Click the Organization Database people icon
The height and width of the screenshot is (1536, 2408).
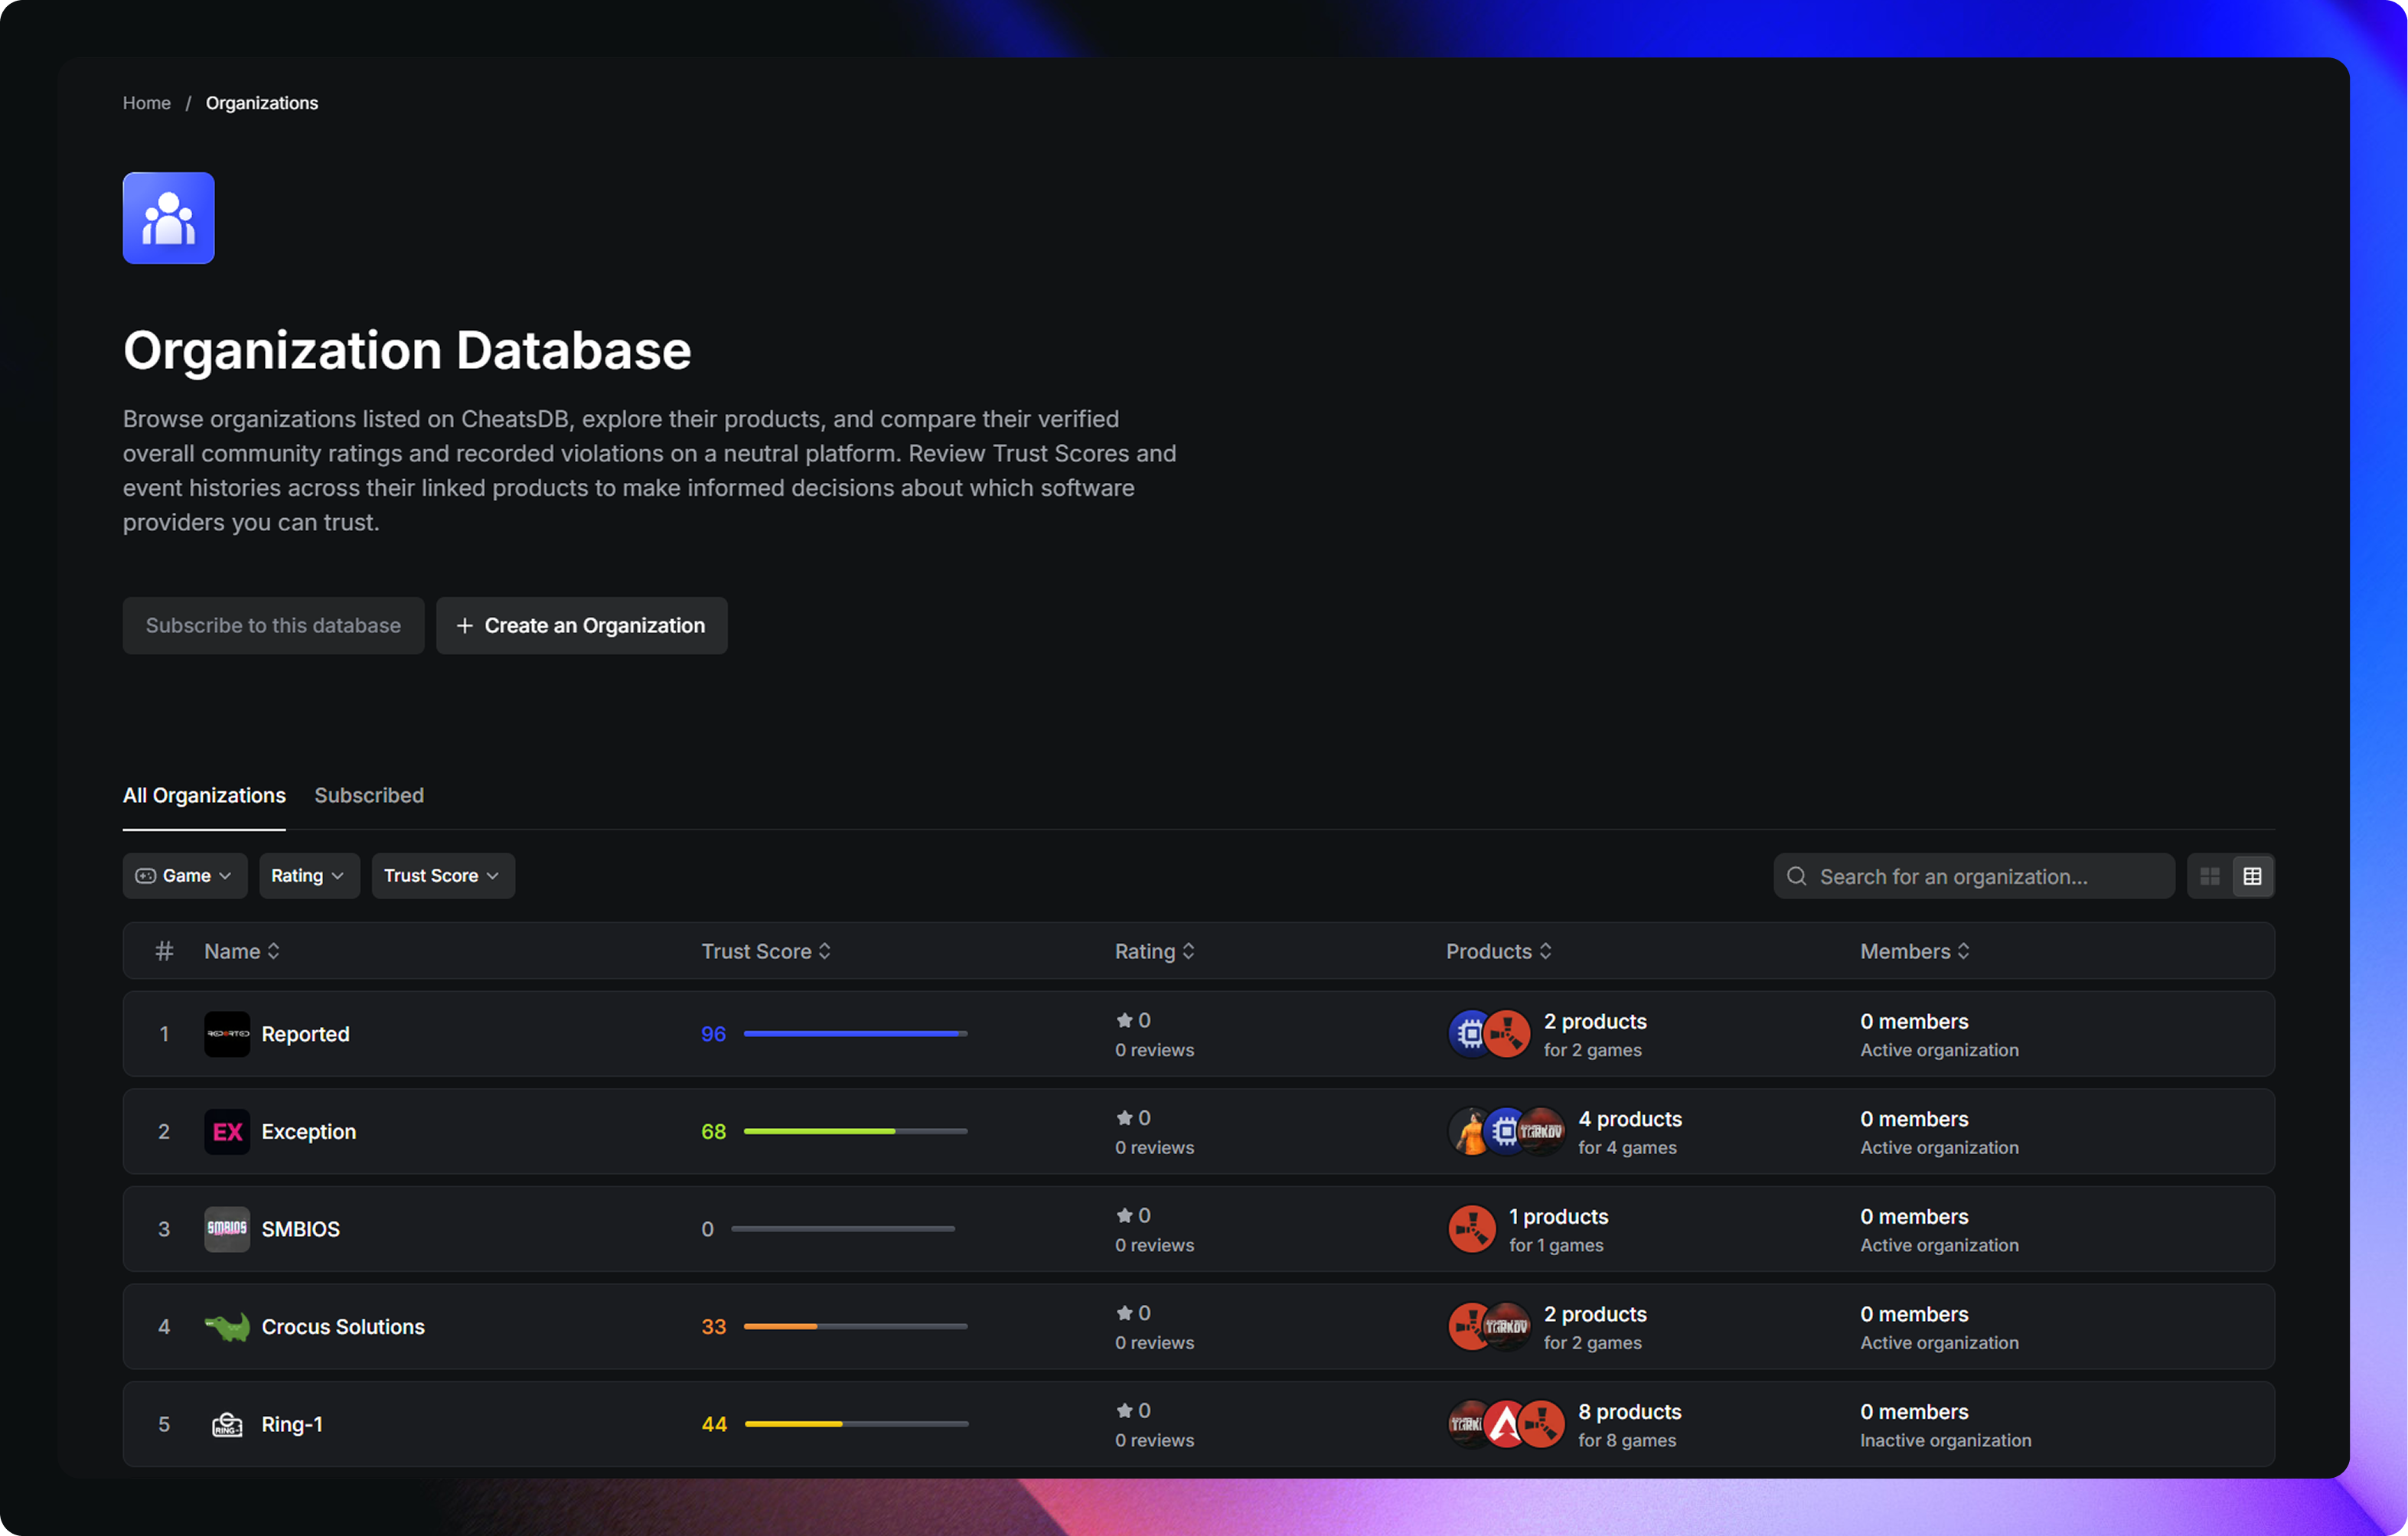pyautogui.click(x=168, y=218)
